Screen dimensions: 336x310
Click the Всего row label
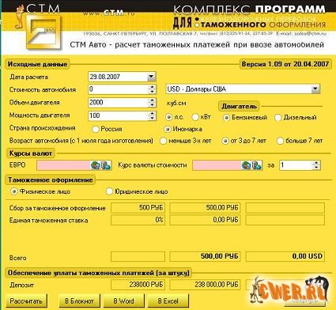17,258
